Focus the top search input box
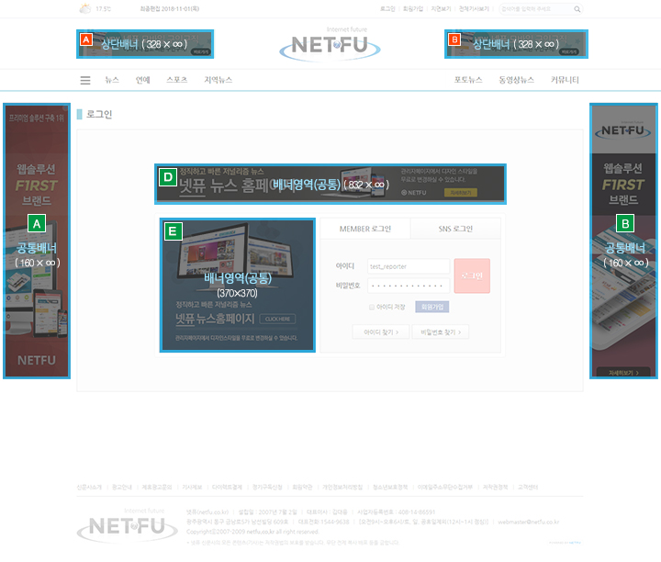 click(x=535, y=9)
